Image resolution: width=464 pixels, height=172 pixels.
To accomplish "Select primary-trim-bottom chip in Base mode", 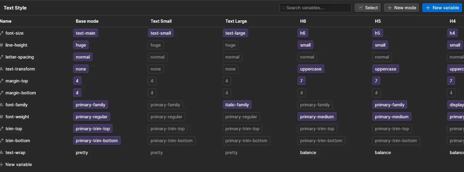I will click(x=97, y=141).
